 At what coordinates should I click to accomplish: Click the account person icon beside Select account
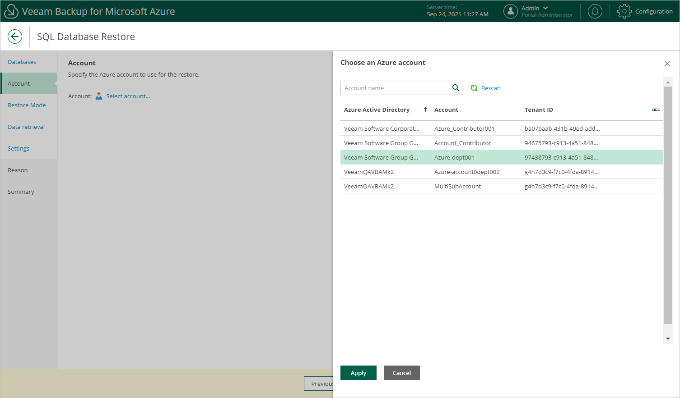(99, 96)
